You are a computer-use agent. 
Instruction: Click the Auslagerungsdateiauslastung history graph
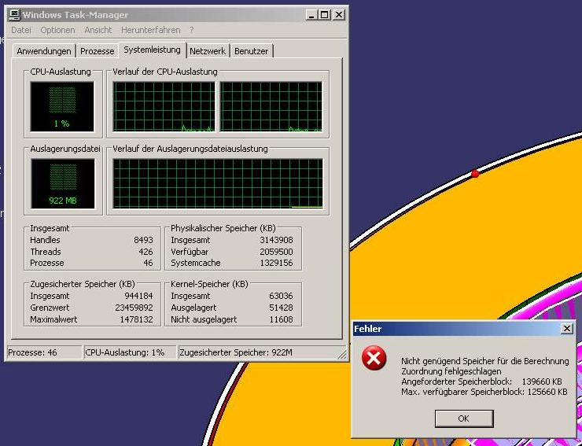(x=218, y=183)
